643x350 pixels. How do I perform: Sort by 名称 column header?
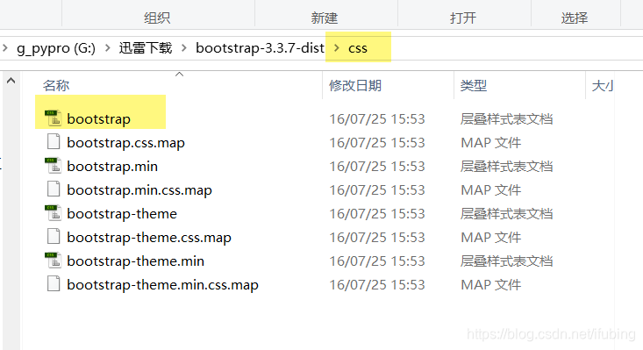point(56,86)
